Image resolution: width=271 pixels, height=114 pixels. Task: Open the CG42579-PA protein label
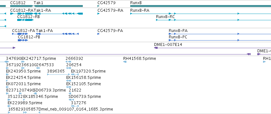pyautogui.click(x=110, y=31)
